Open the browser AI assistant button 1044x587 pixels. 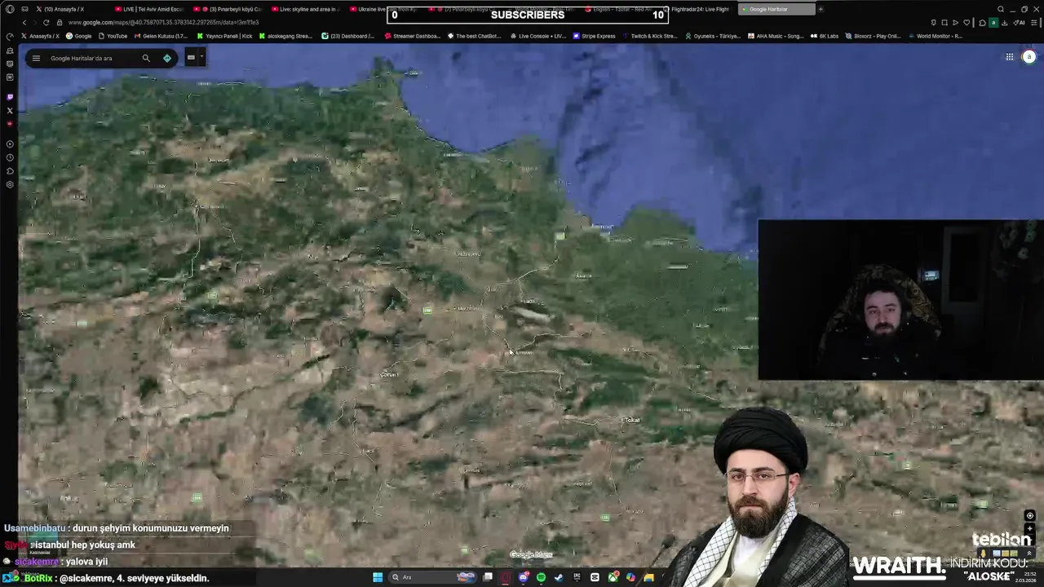coord(1020,22)
